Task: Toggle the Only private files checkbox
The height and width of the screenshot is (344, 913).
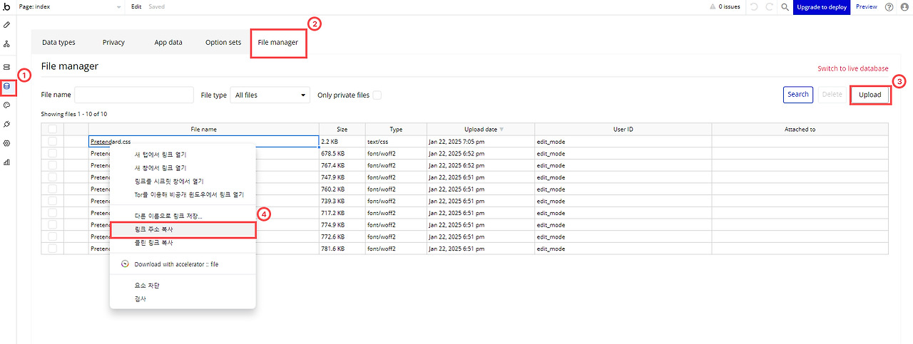Action: point(377,95)
